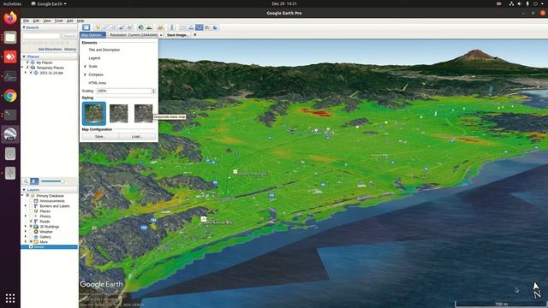Click the Email toolbar icon
The image size is (548, 308).
coord(182,27)
